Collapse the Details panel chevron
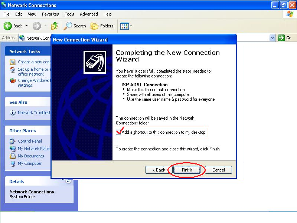The image size is (297, 223). point(68,181)
